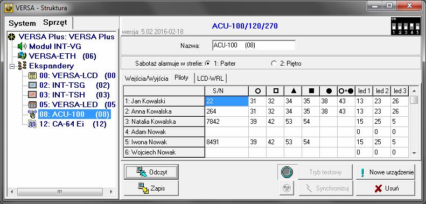This screenshot has height=204, width=426.
Task: Click the Nazwa field with ACU-100 (08)
Action: pos(254,45)
